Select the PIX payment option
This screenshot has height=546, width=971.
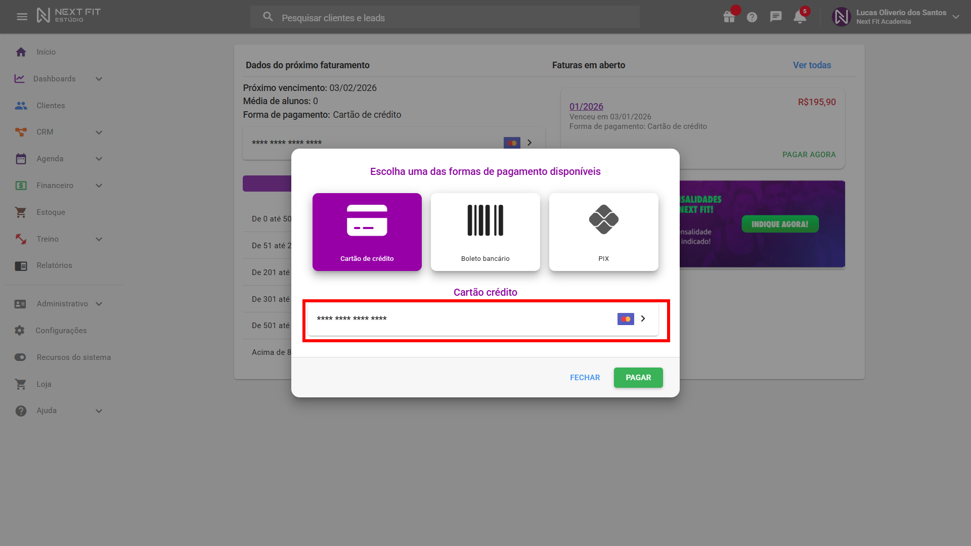coord(603,232)
